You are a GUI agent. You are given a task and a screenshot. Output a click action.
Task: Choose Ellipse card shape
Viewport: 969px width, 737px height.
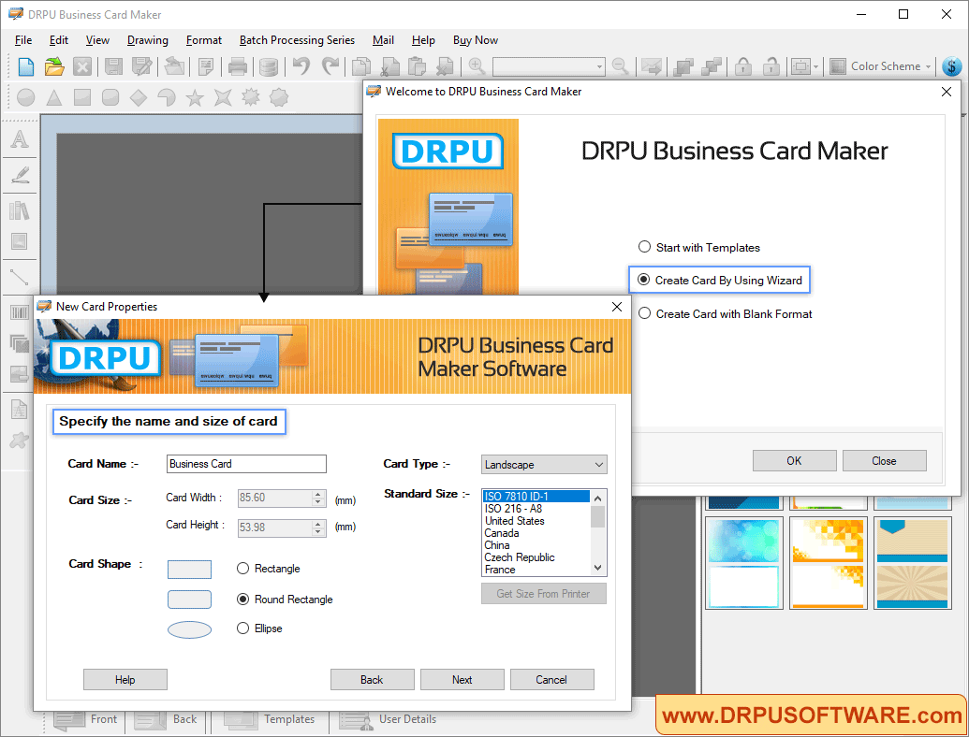click(259, 629)
